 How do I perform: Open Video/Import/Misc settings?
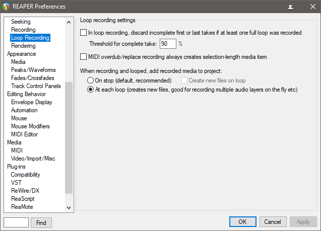coord(33,159)
